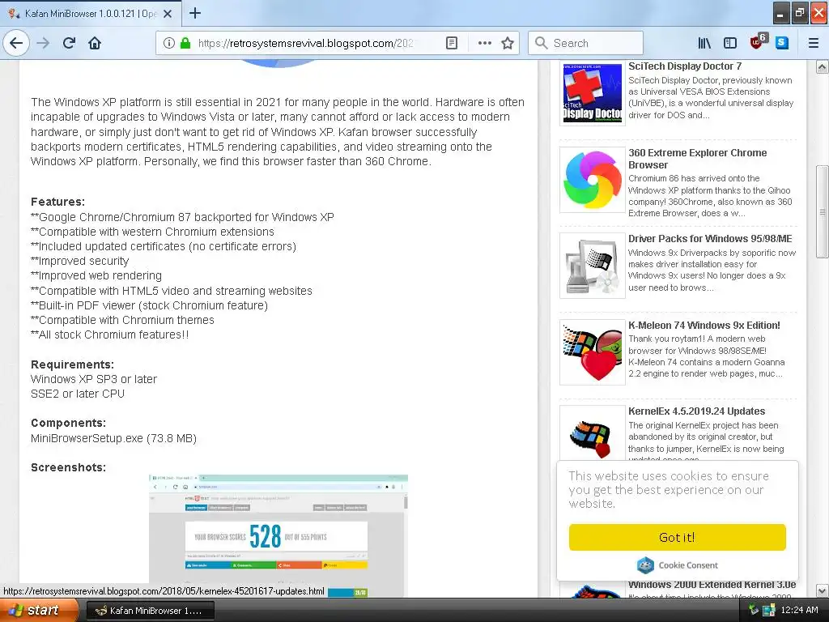Viewport: 829px width, 622px height.
Task: Open K-Meleon 74 Windows 9x Edition link
Action: 704,326
